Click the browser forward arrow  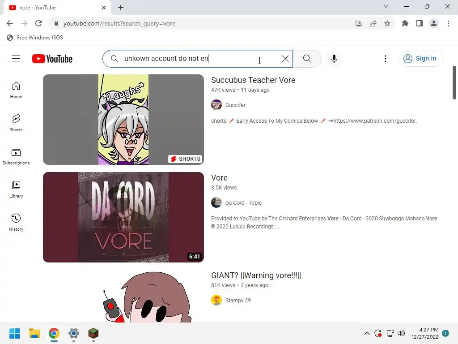pos(24,23)
